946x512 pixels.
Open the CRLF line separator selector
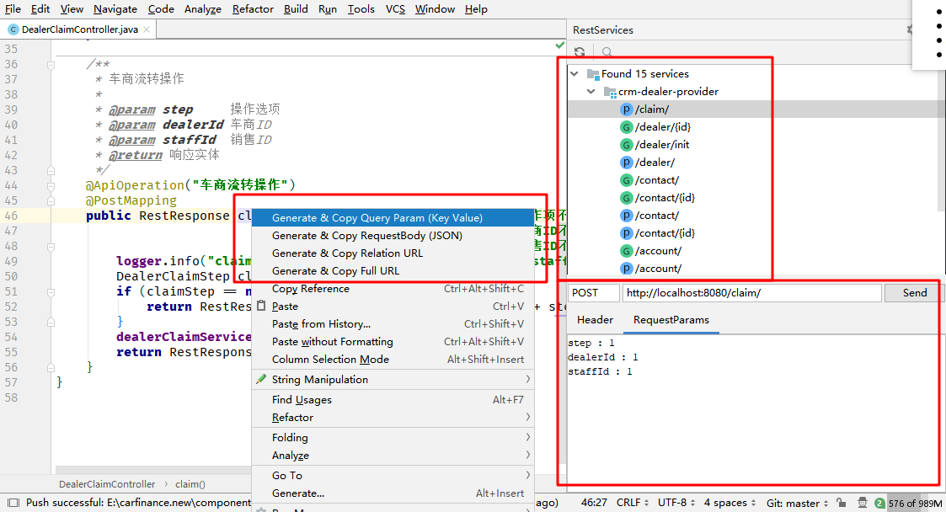pos(633,503)
